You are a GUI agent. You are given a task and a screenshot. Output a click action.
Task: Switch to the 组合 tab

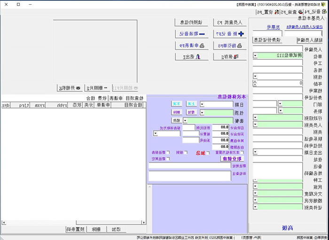click(x=90, y=98)
